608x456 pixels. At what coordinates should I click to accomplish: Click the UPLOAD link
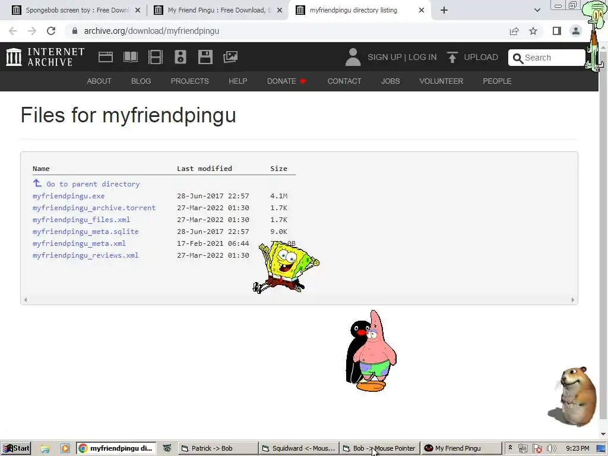(481, 58)
